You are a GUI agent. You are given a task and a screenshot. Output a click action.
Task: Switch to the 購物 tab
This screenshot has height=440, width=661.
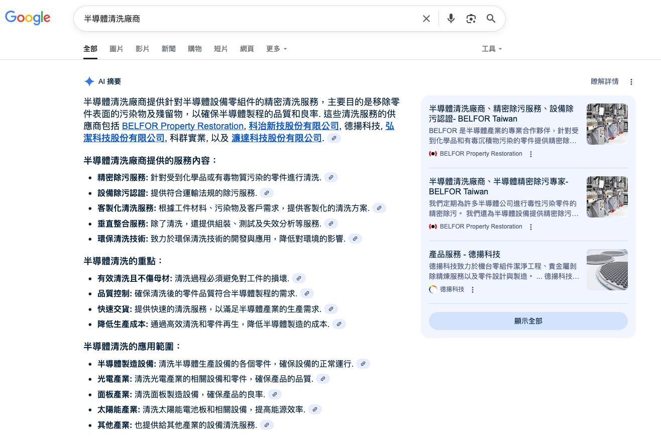(195, 49)
